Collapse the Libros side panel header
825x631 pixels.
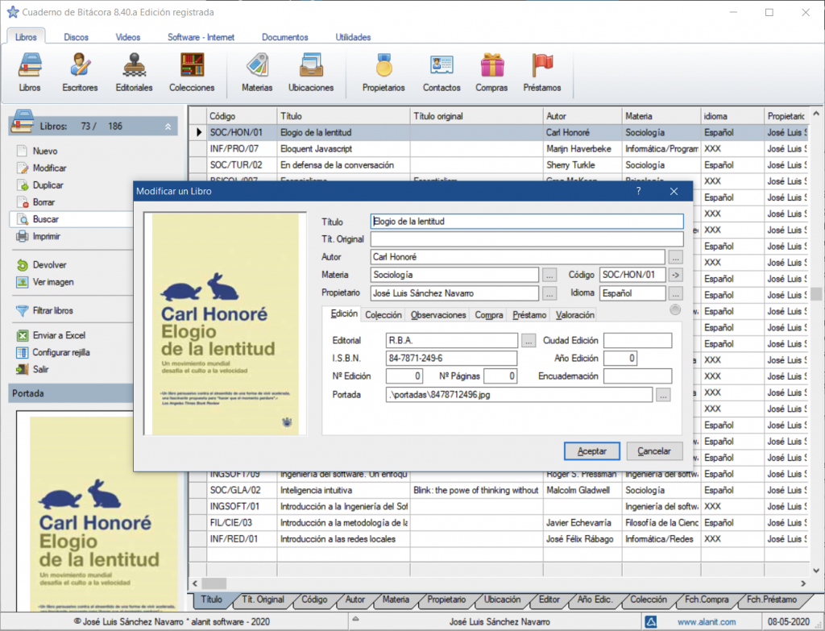click(168, 127)
